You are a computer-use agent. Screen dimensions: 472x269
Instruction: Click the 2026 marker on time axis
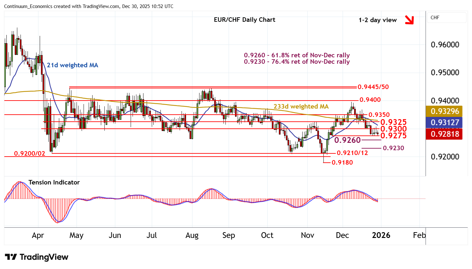coord(381,235)
